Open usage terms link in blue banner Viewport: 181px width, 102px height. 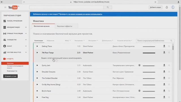pyautogui.click(x=85, y=14)
